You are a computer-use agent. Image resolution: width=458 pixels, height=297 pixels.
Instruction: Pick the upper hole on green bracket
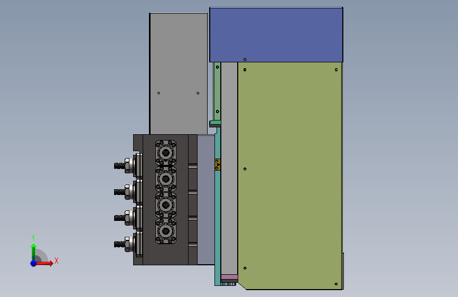217,67
